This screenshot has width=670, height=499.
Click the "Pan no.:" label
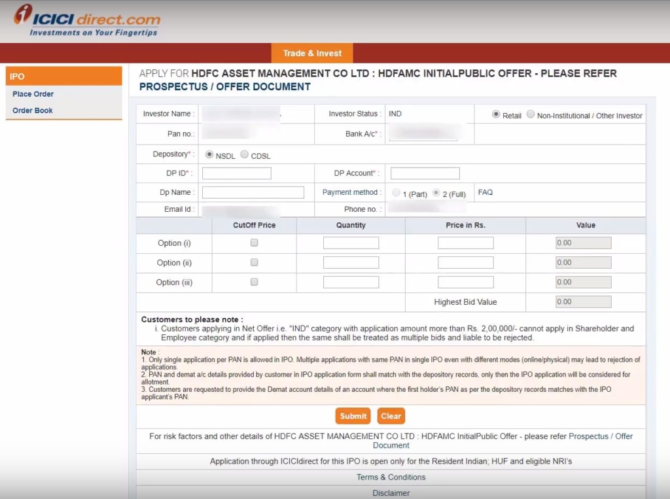click(x=181, y=133)
